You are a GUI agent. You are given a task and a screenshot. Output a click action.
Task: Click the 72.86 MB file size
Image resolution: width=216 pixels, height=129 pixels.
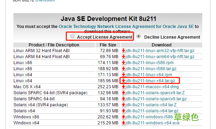(x=109, y=51)
